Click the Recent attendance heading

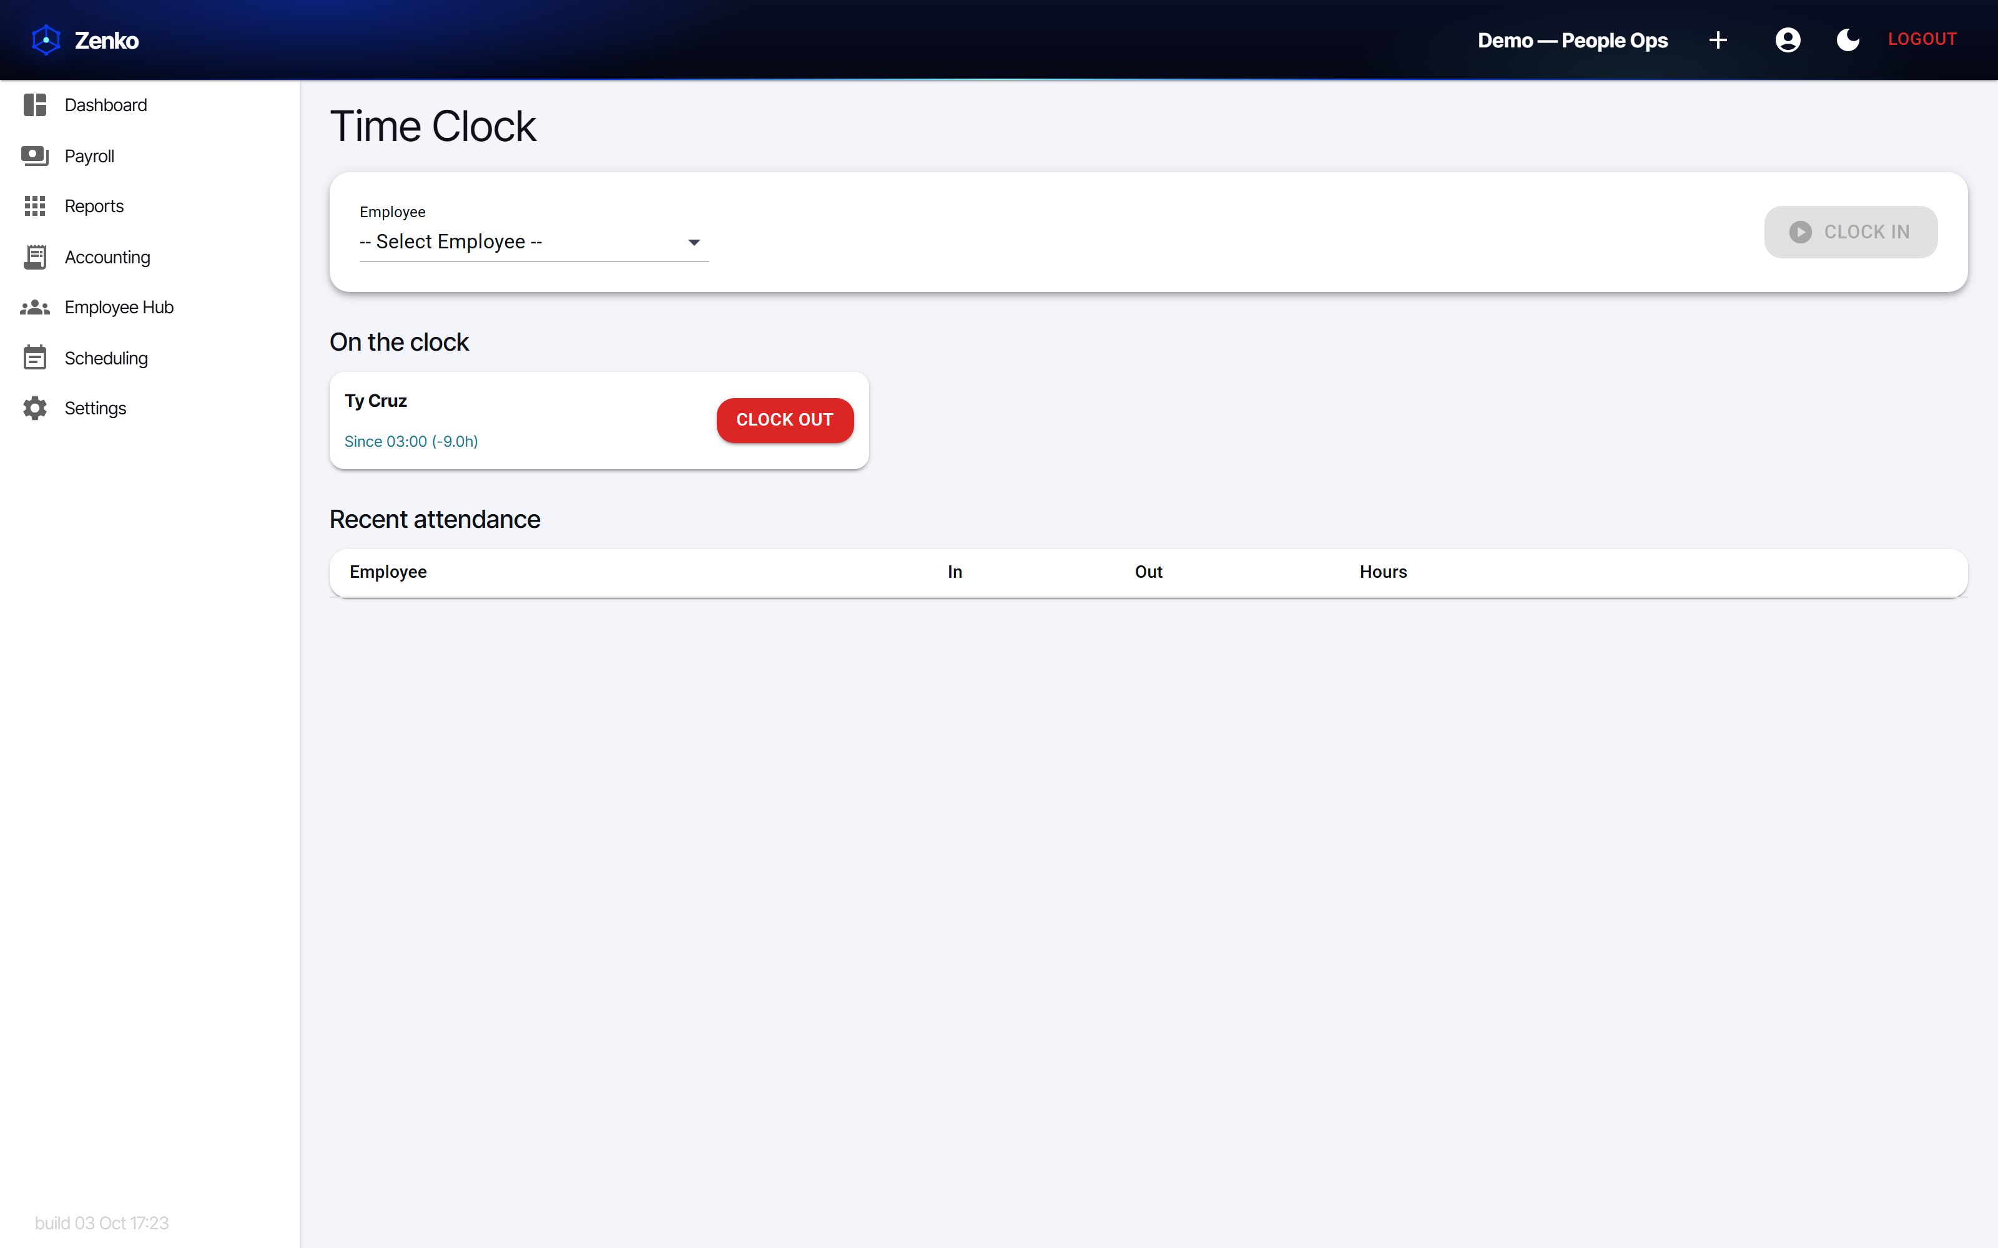pos(435,519)
